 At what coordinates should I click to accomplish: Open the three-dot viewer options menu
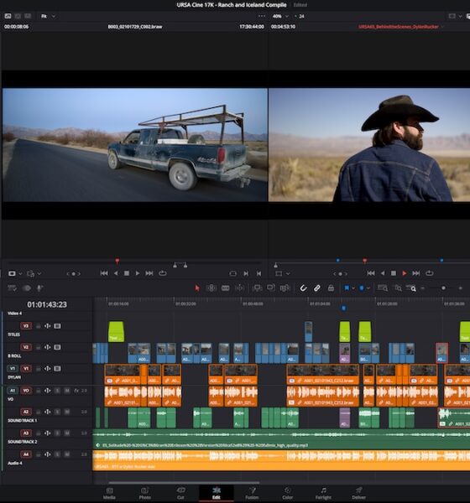tap(262, 16)
